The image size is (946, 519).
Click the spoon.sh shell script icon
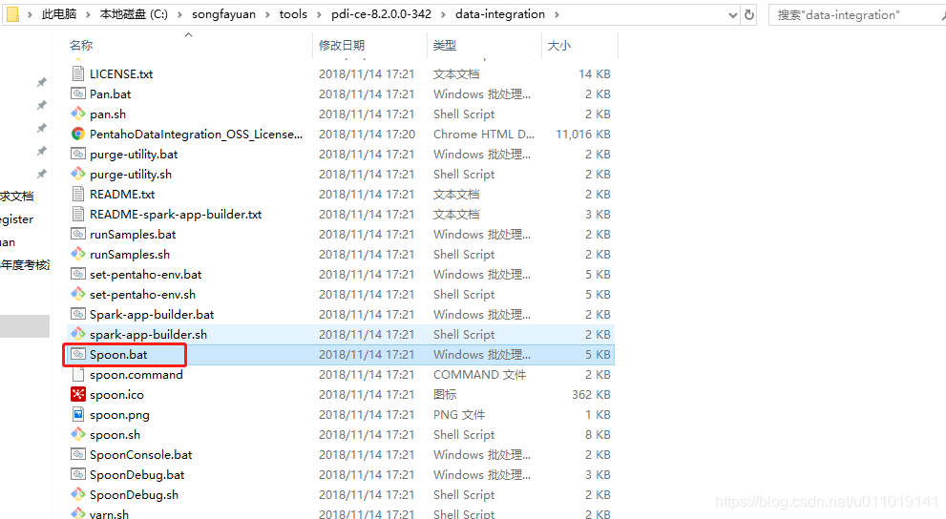(x=78, y=434)
